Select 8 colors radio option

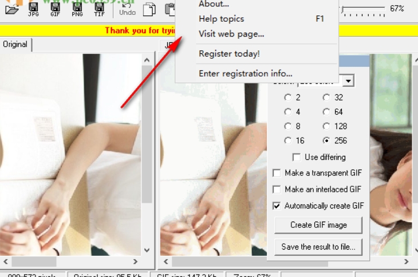click(292, 126)
